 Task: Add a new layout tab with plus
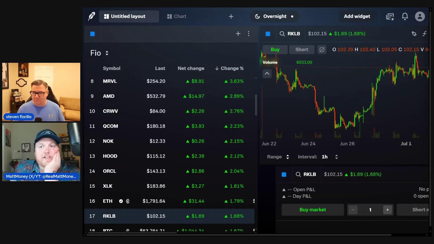point(231,16)
